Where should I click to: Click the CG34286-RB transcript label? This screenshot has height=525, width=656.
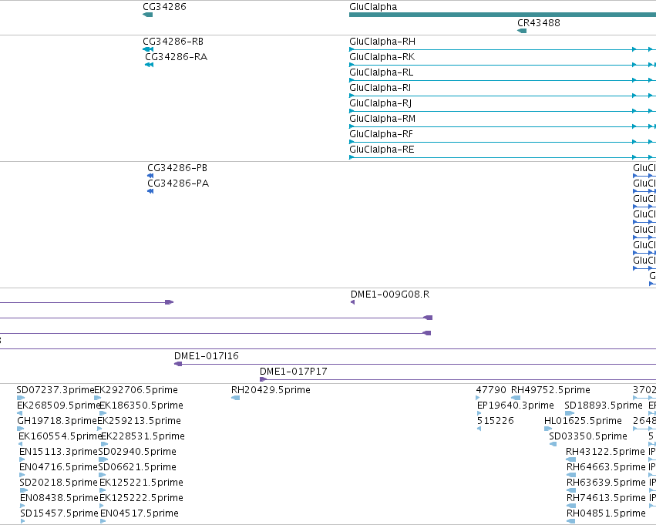tap(173, 42)
